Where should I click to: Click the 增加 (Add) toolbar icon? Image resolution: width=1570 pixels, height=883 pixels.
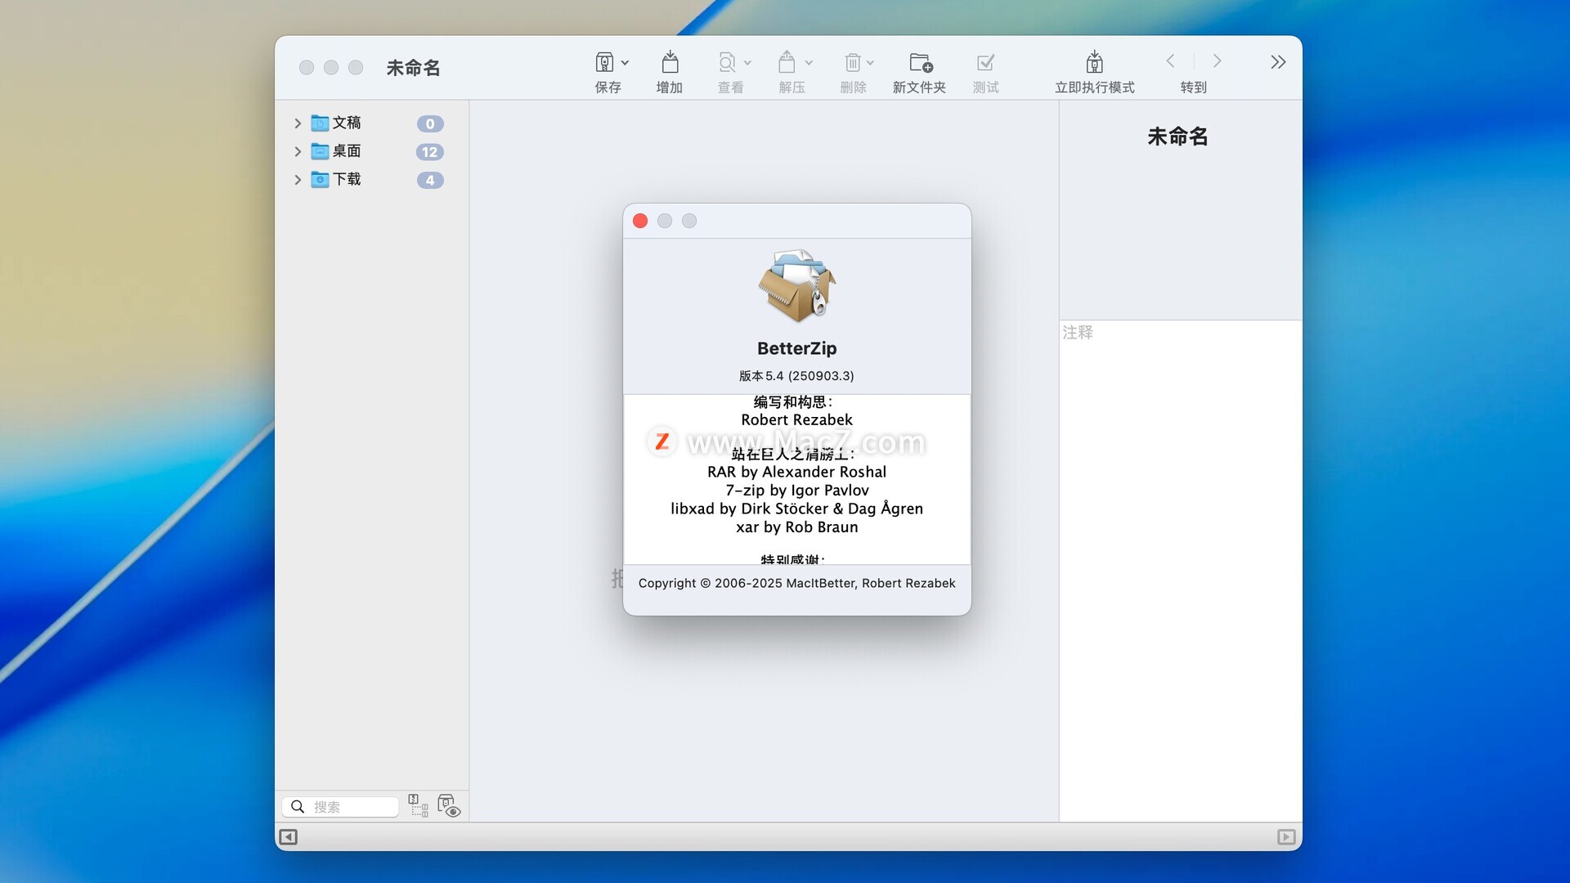[x=670, y=63]
